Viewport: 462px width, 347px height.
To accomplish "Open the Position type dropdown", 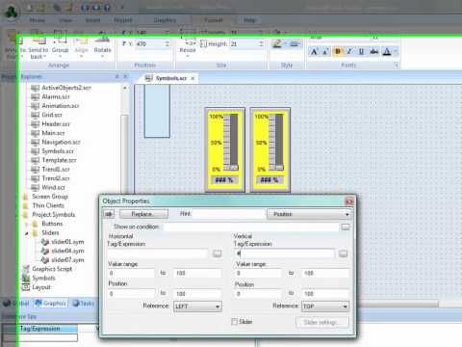I will [309, 214].
